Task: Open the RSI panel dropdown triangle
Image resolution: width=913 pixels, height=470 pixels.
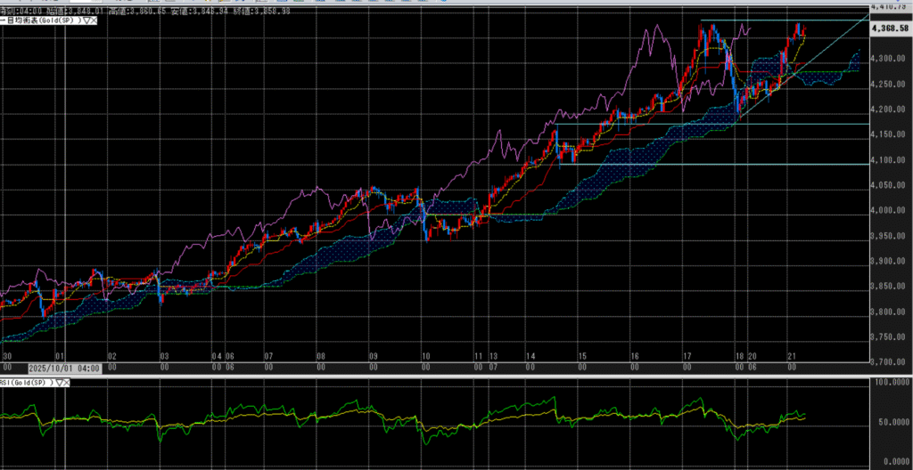Action: [x=58, y=382]
